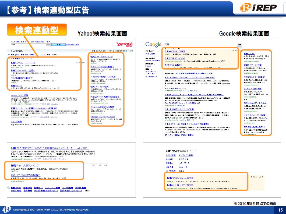
Task: Focus the Google search input field
Action: [x=200, y=44]
